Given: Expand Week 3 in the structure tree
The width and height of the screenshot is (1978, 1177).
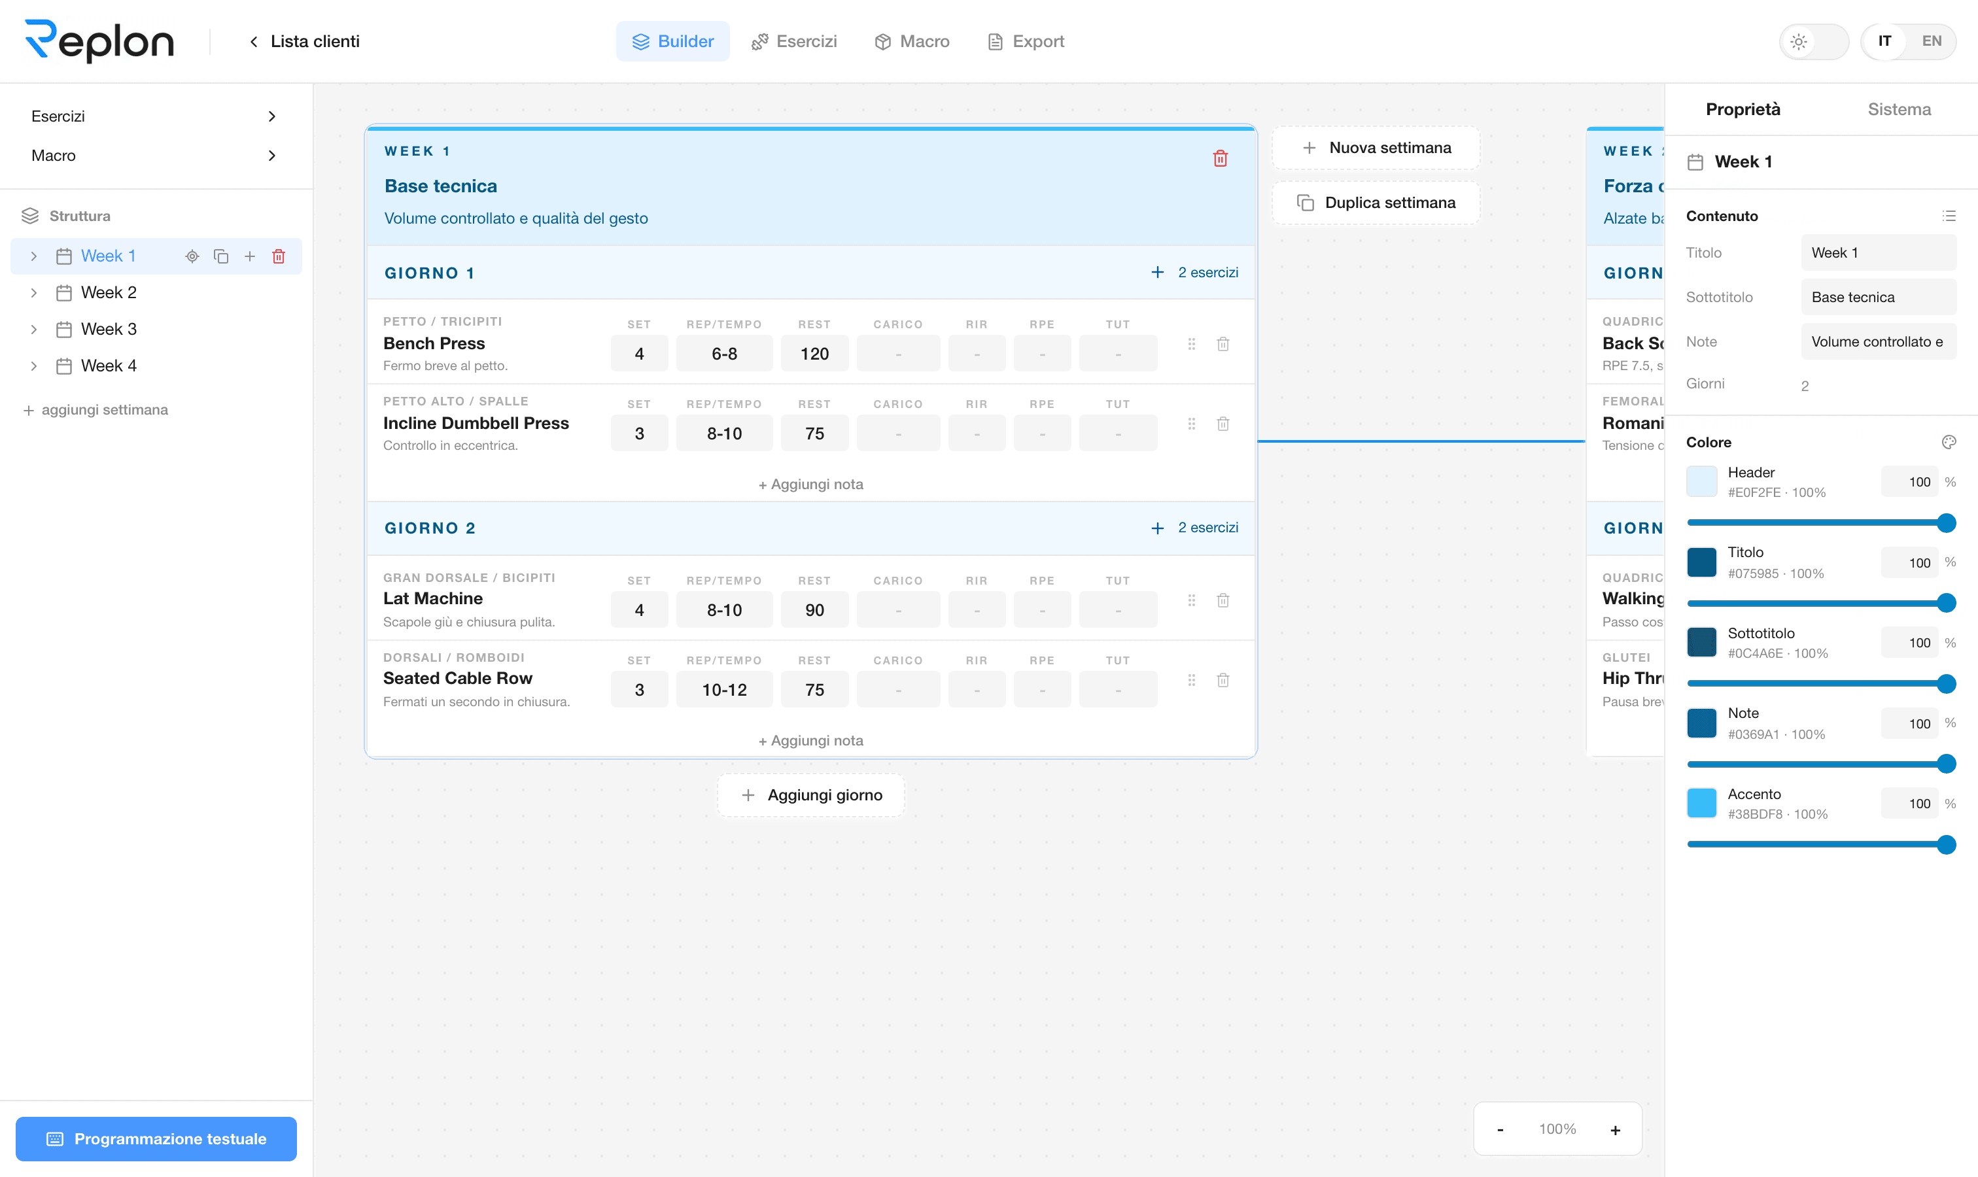Looking at the screenshot, I should pyautogui.click(x=33, y=329).
